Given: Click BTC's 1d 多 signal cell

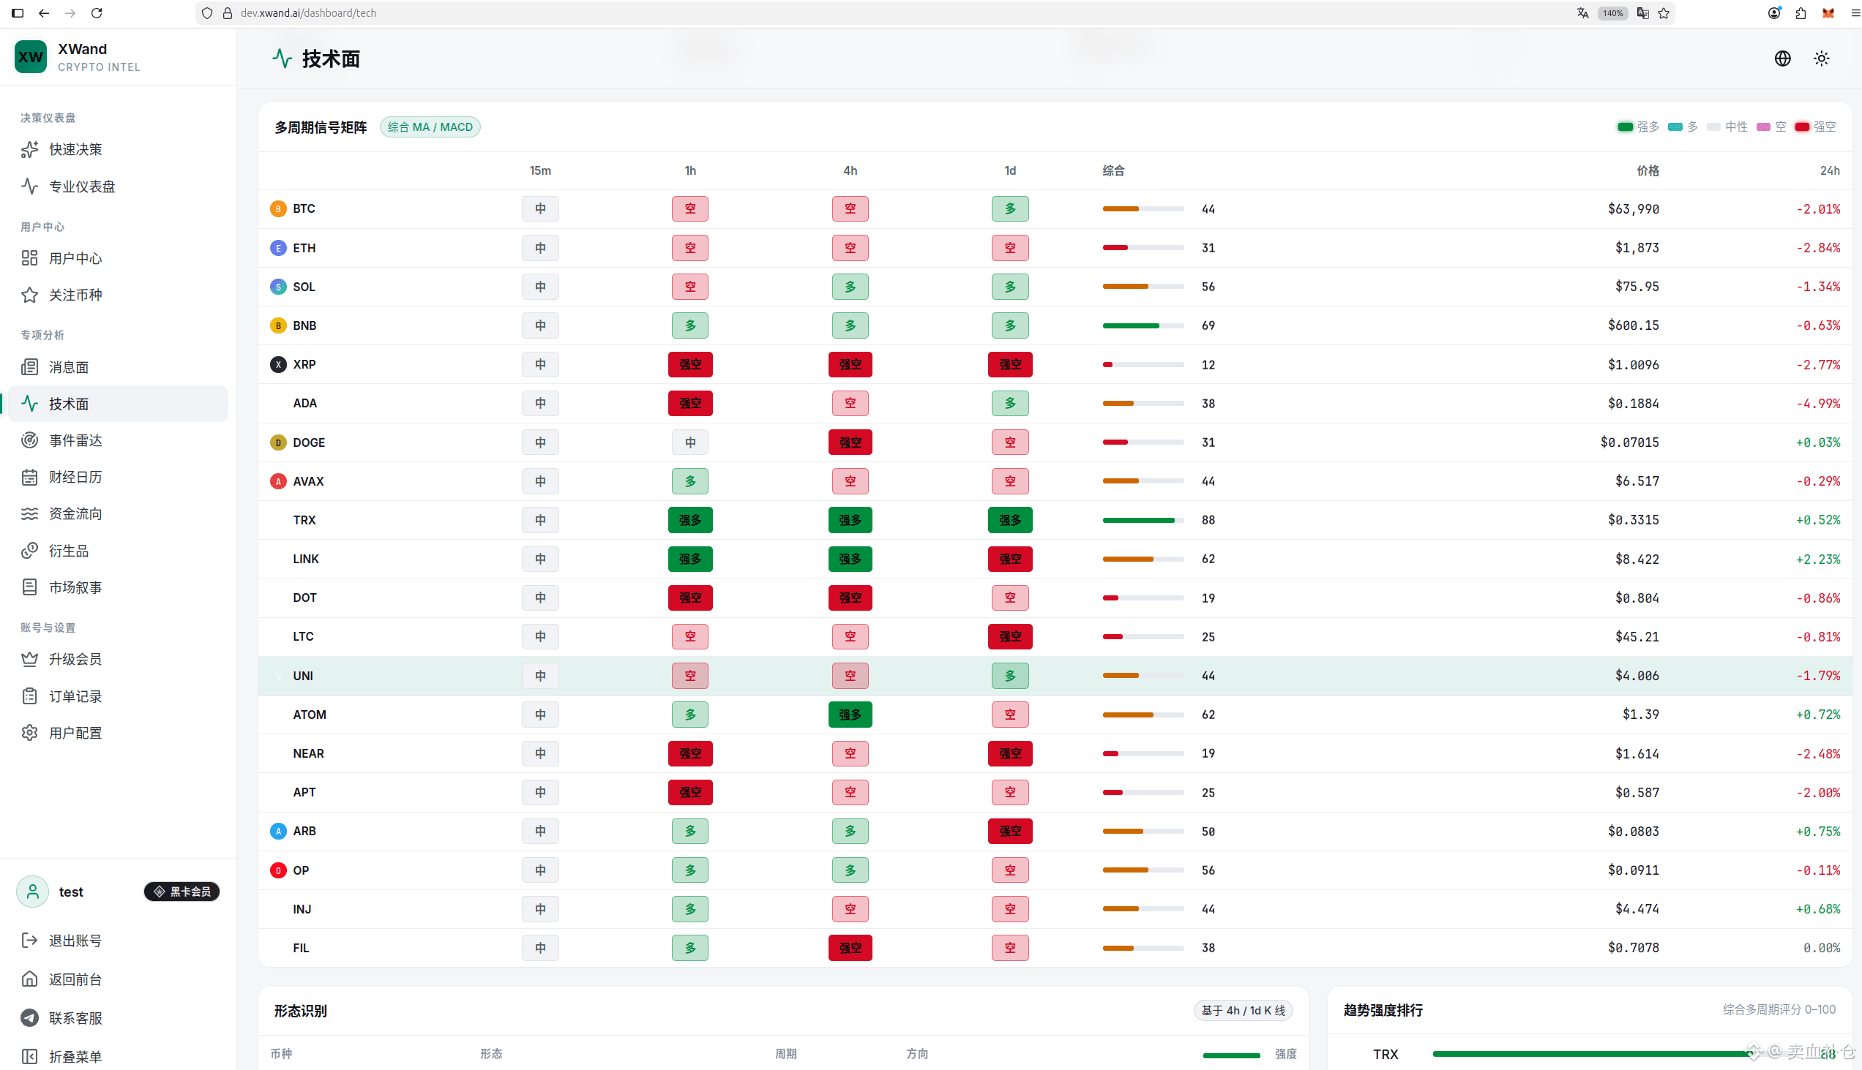Looking at the screenshot, I should point(1010,208).
